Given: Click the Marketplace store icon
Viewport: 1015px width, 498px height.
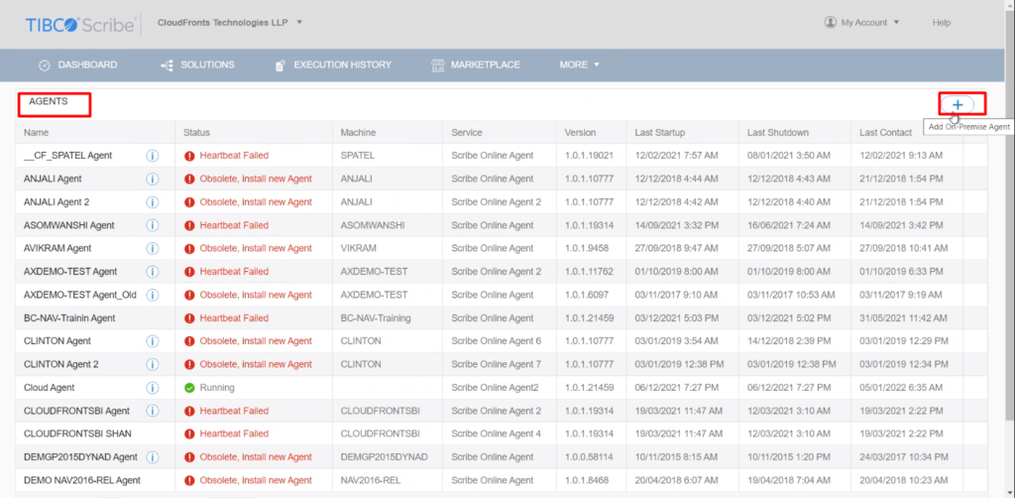Looking at the screenshot, I should click(437, 64).
